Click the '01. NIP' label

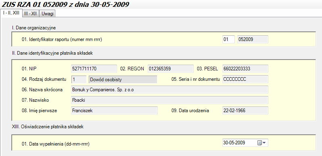coord(29,69)
